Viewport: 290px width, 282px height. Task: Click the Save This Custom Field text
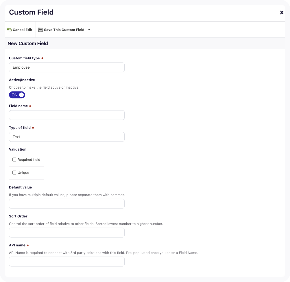click(64, 30)
